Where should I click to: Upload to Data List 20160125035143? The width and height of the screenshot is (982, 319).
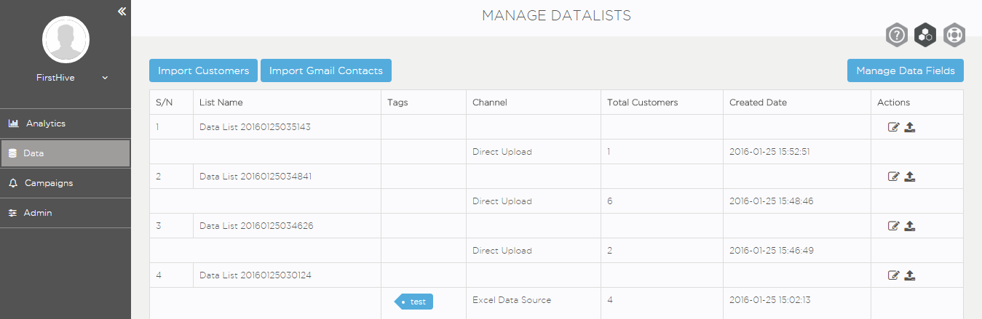[x=910, y=127]
